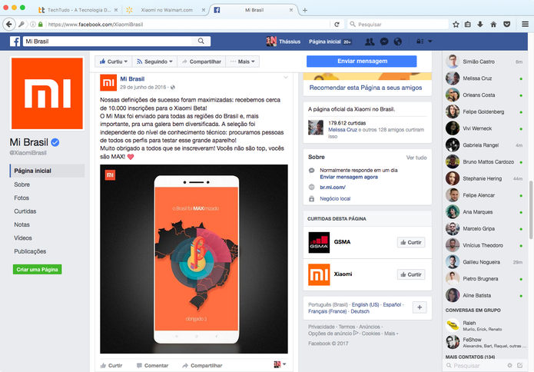Open Publicações in the page sidebar
Screen dimensions: 534x372
[x=30, y=251]
